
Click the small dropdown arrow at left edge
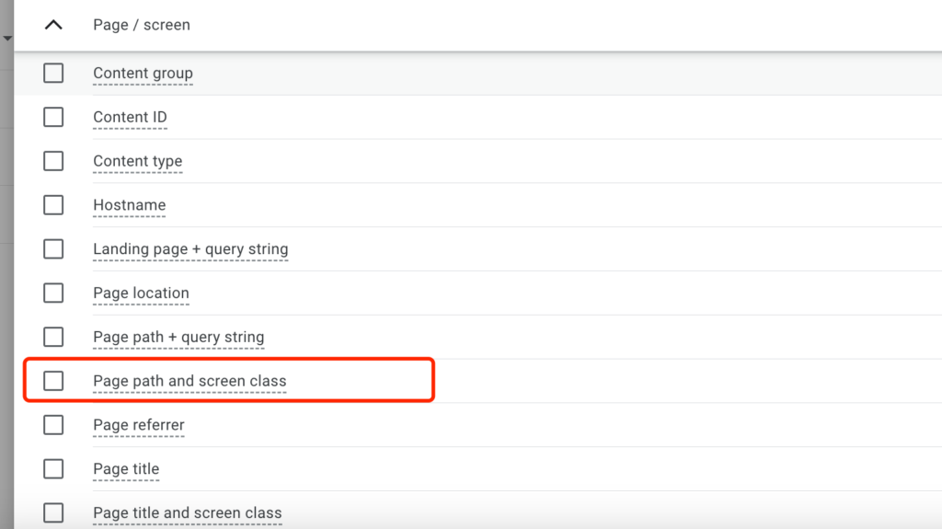pyautogui.click(x=7, y=38)
